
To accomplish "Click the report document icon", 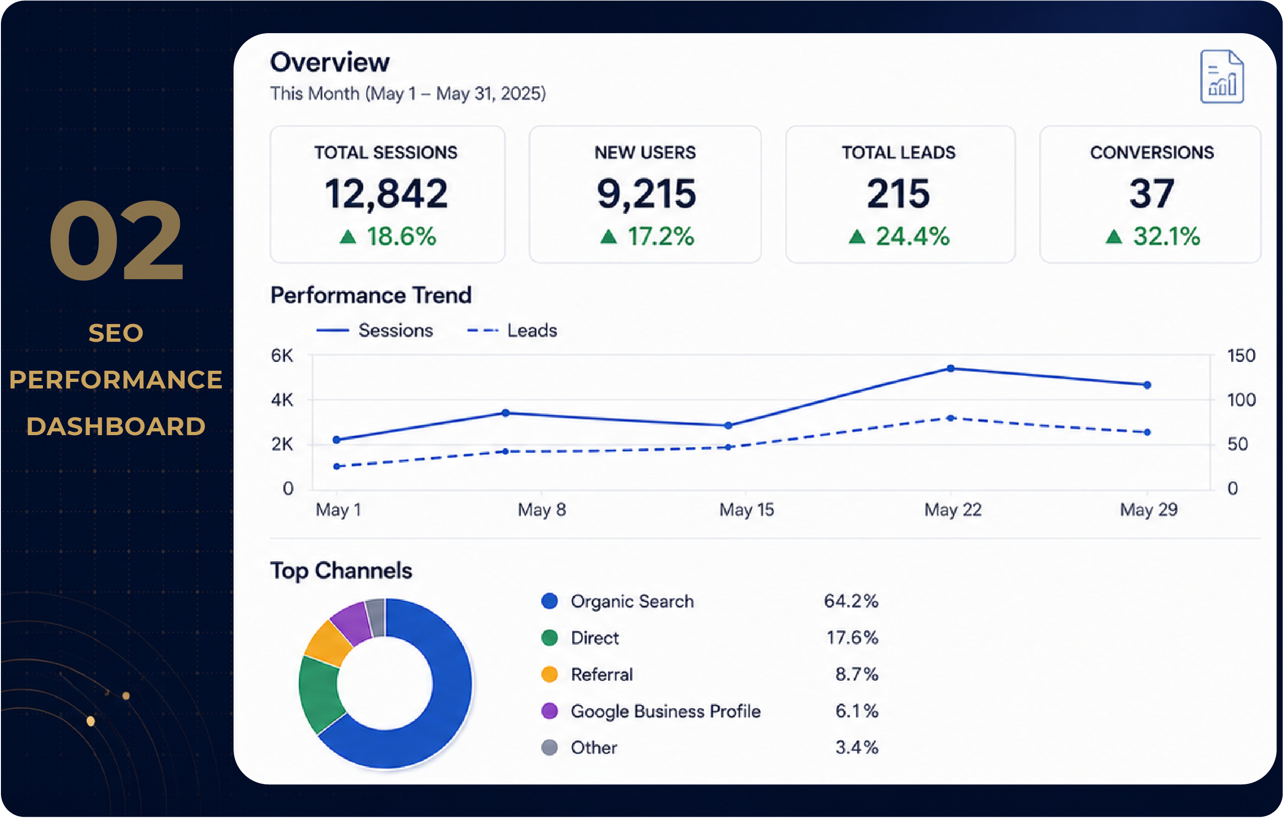I will click(1221, 76).
